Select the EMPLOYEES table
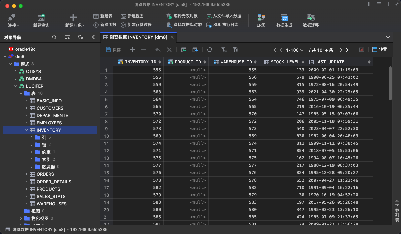The image size is (401, 234). click(49, 123)
